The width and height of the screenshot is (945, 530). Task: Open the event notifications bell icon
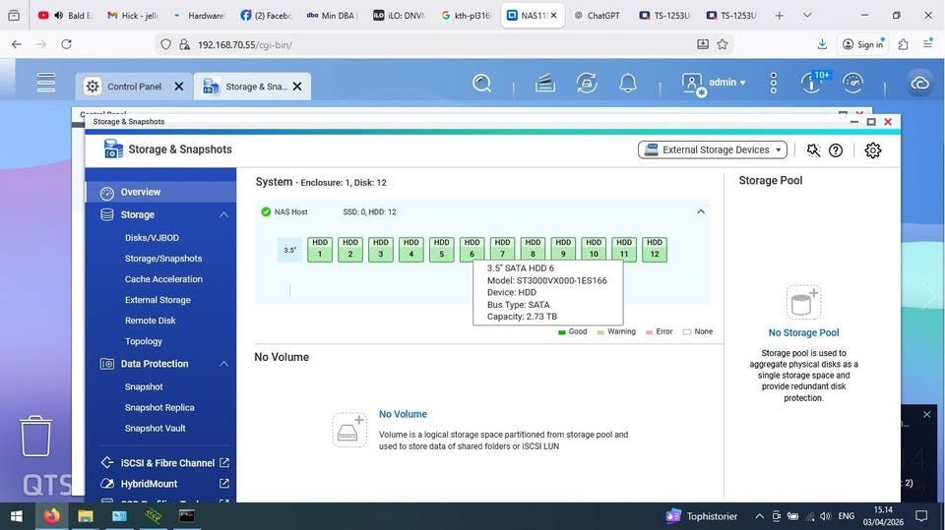[x=628, y=84]
